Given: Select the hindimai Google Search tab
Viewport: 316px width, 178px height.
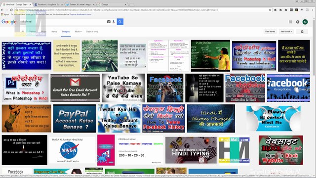Looking at the screenshot, I should pos(16,4).
